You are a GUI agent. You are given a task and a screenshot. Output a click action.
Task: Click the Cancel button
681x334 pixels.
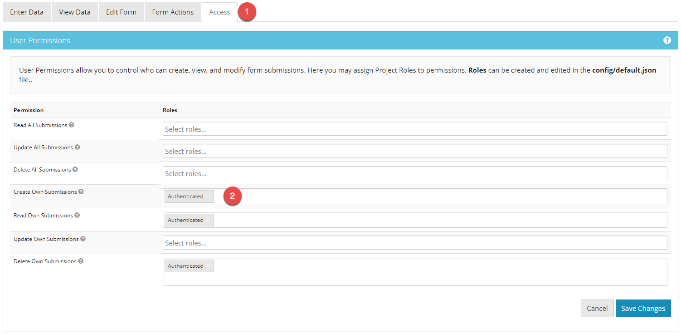(x=597, y=308)
